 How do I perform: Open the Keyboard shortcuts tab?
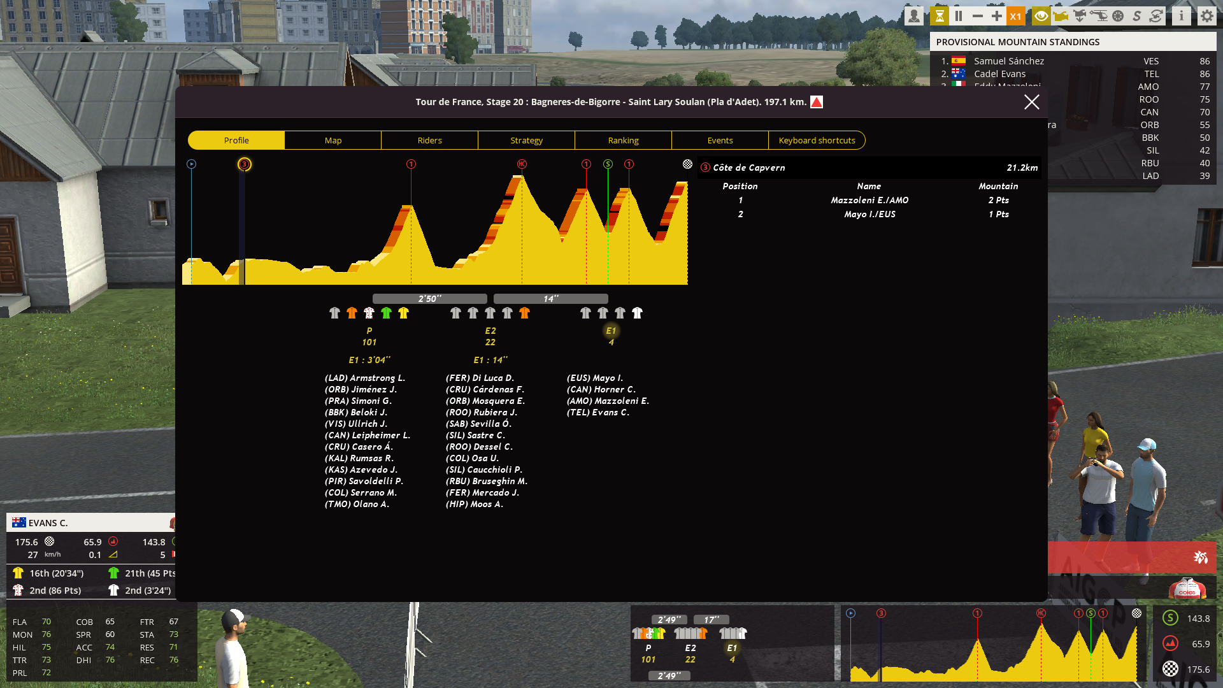[817, 140]
